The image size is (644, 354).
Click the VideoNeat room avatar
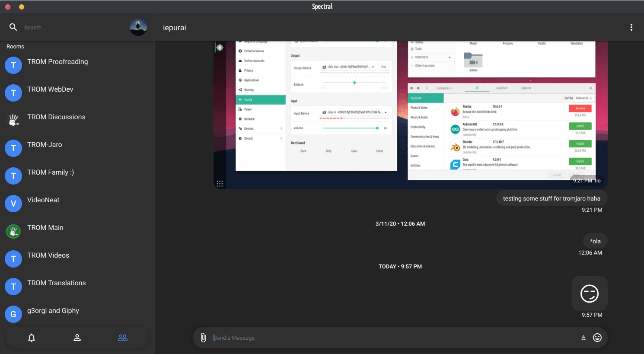(13, 204)
